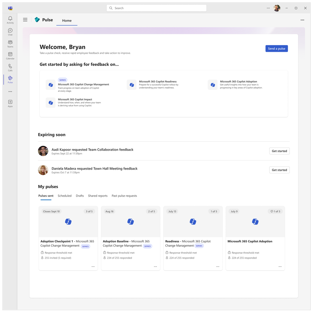314x312 pixels.
Task: Open the Calls phone icon
Action: tap(10, 67)
